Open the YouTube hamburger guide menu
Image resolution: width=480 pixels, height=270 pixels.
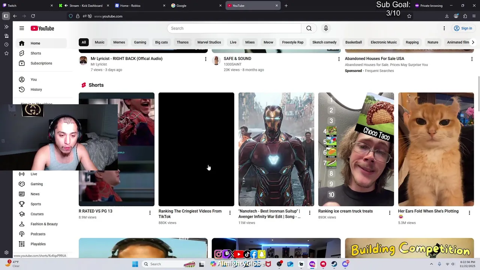pos(22,28)
